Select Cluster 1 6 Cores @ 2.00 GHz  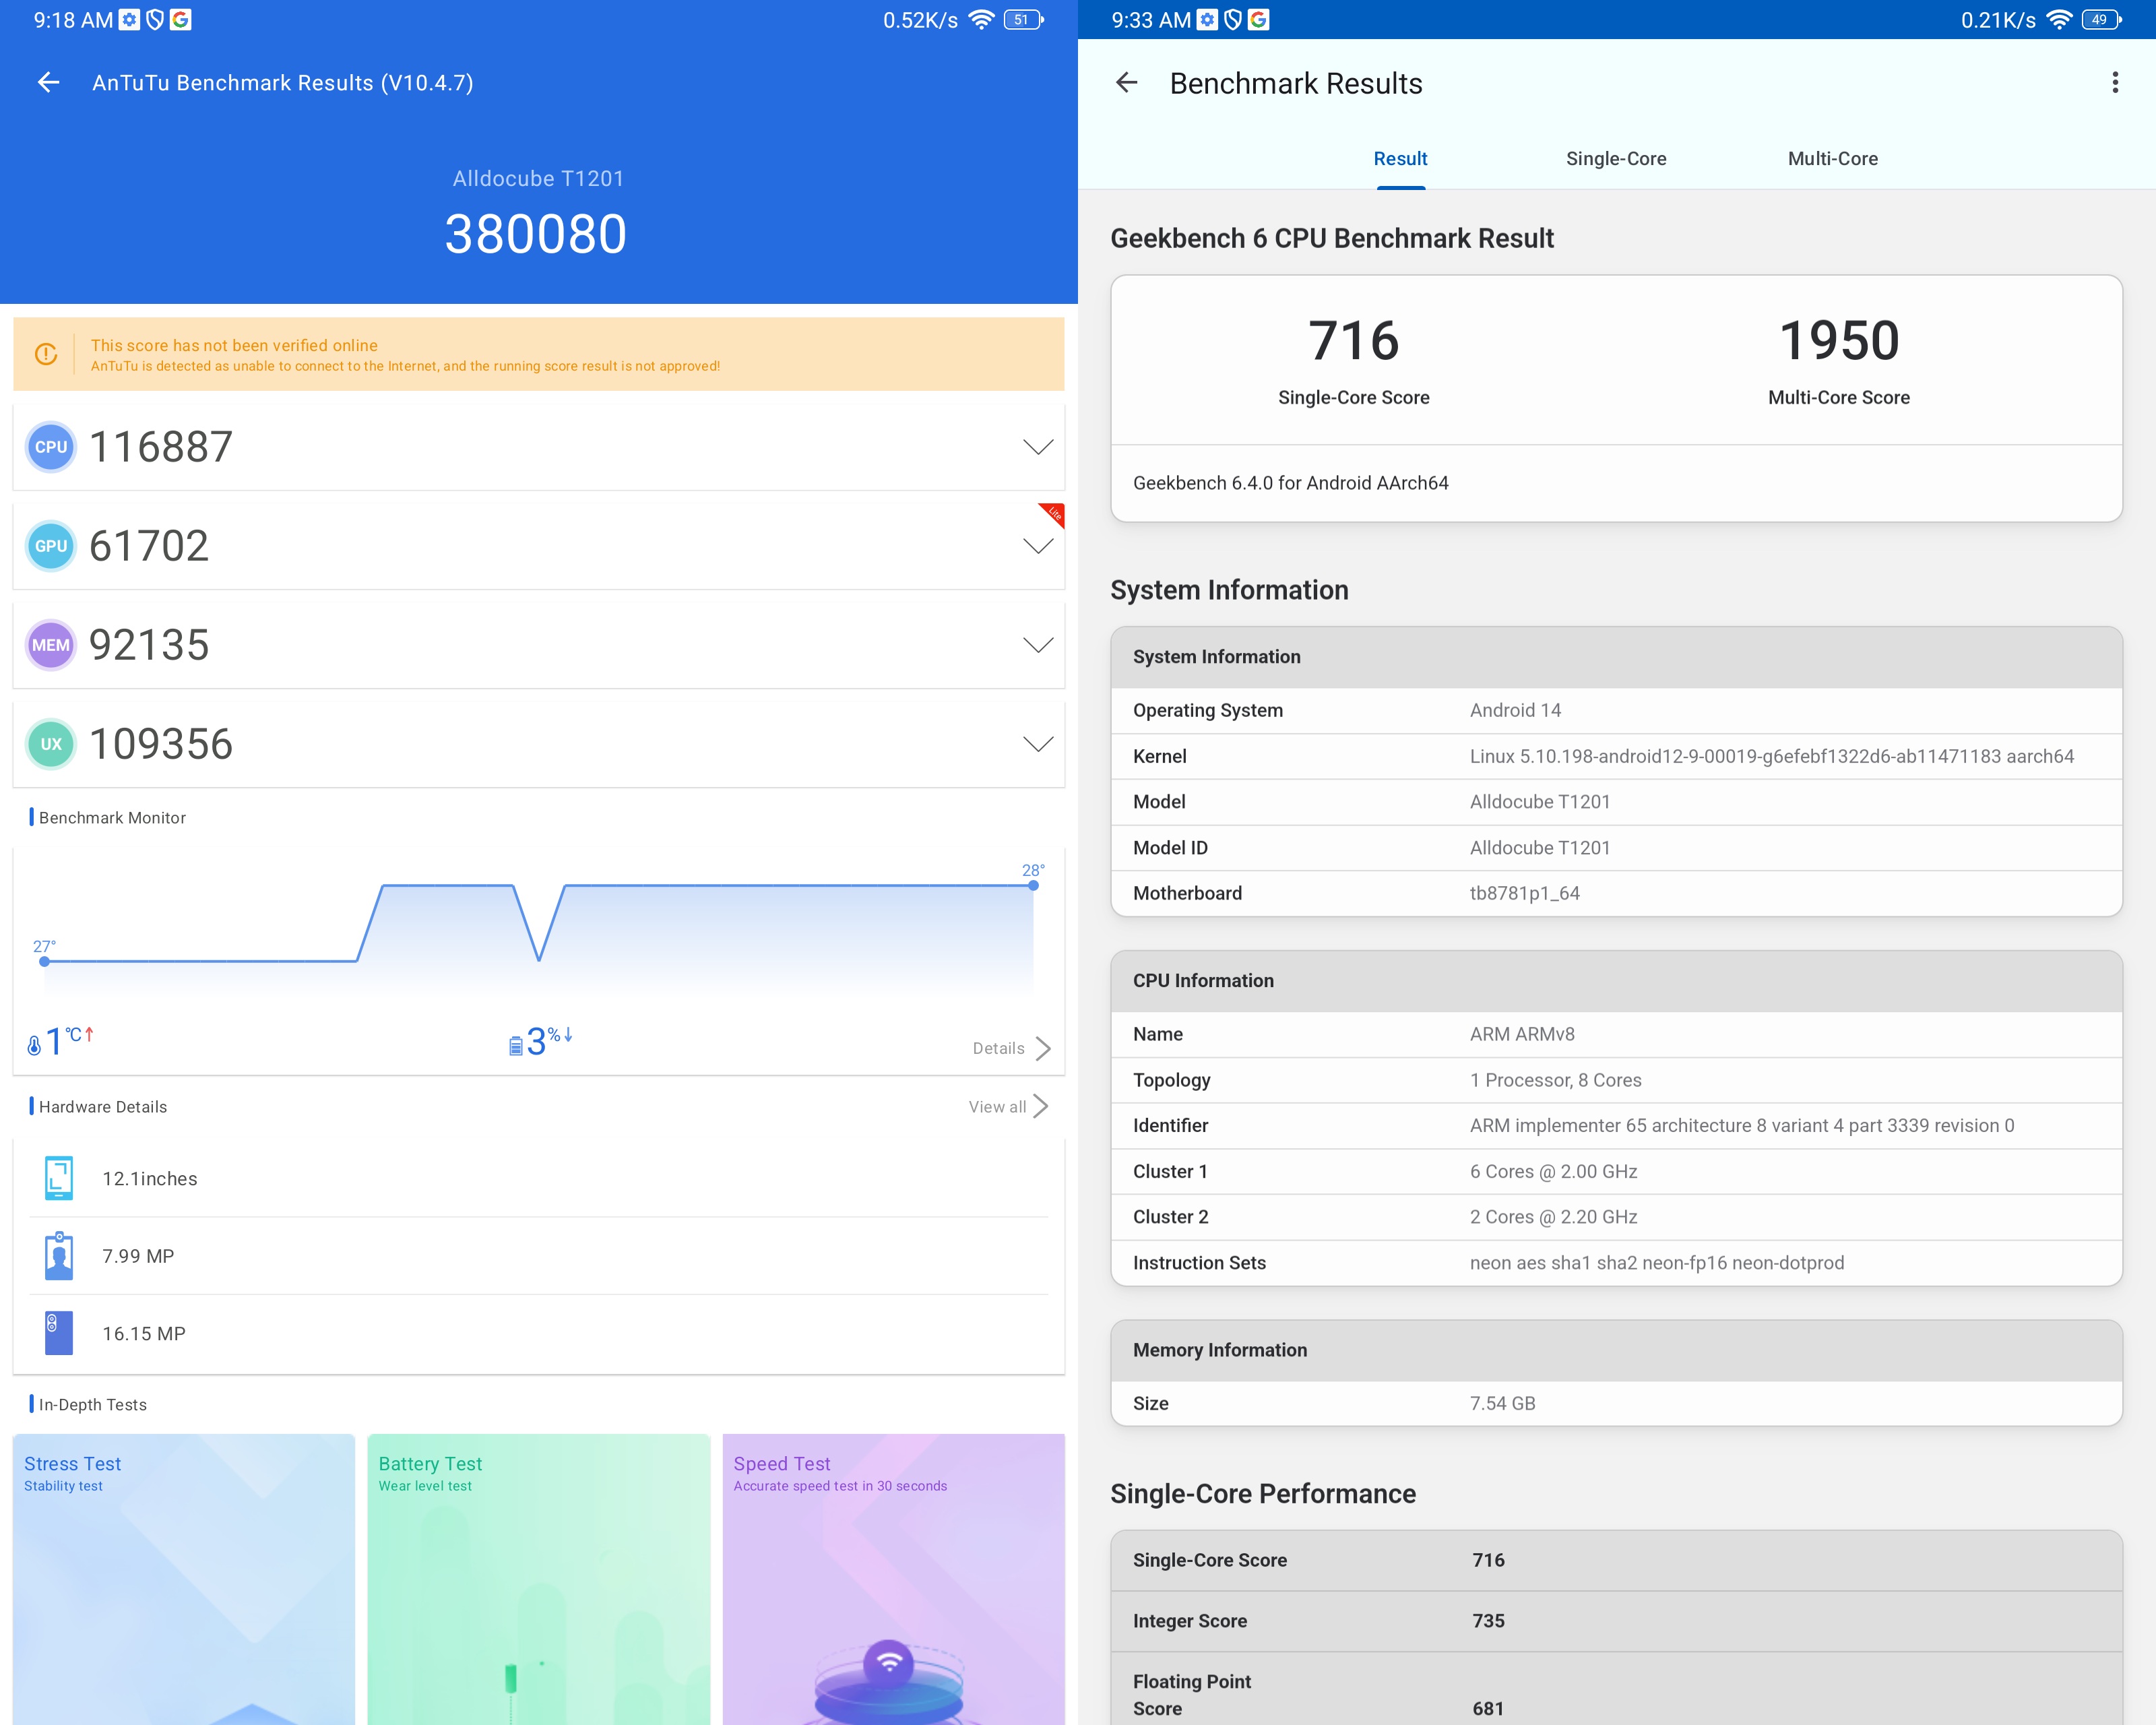pyautogui.click(x=1616, y=1171)
